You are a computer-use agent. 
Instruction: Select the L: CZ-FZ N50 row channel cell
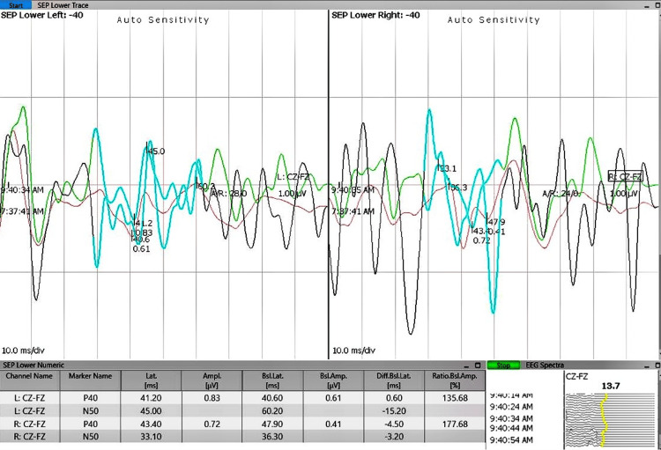coord(29,411)
